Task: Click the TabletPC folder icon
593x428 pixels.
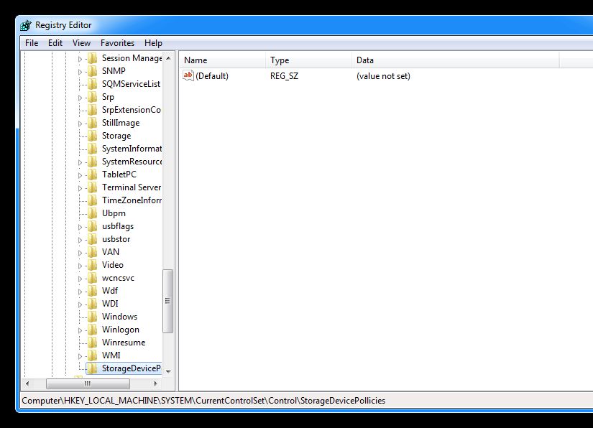Action: tap(92, 175)
